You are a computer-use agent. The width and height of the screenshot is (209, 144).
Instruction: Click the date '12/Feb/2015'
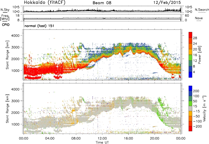pyautogui.click(x=167, y=3)
